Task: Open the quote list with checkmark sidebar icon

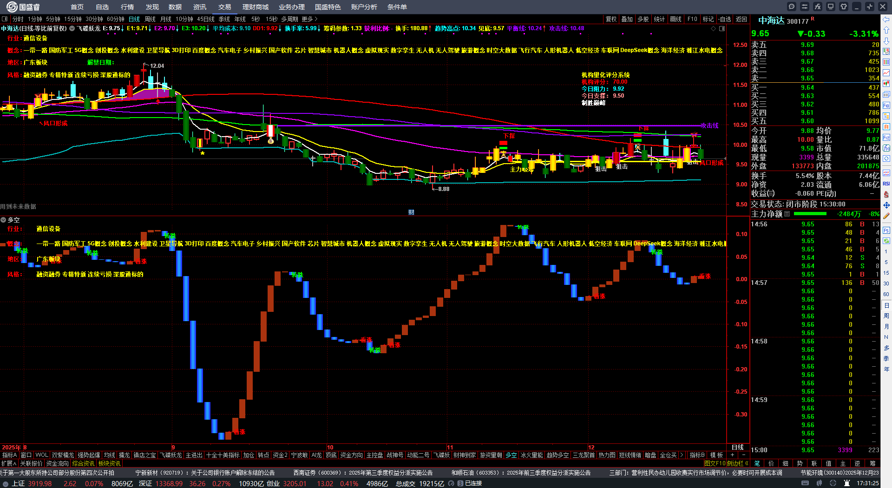Action: (886, 52)
